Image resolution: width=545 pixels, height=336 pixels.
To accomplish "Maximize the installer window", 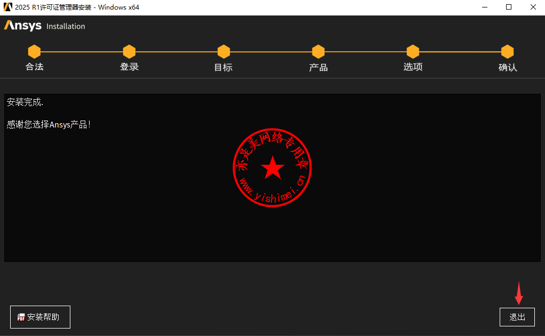I will click(x=509, y=7).
